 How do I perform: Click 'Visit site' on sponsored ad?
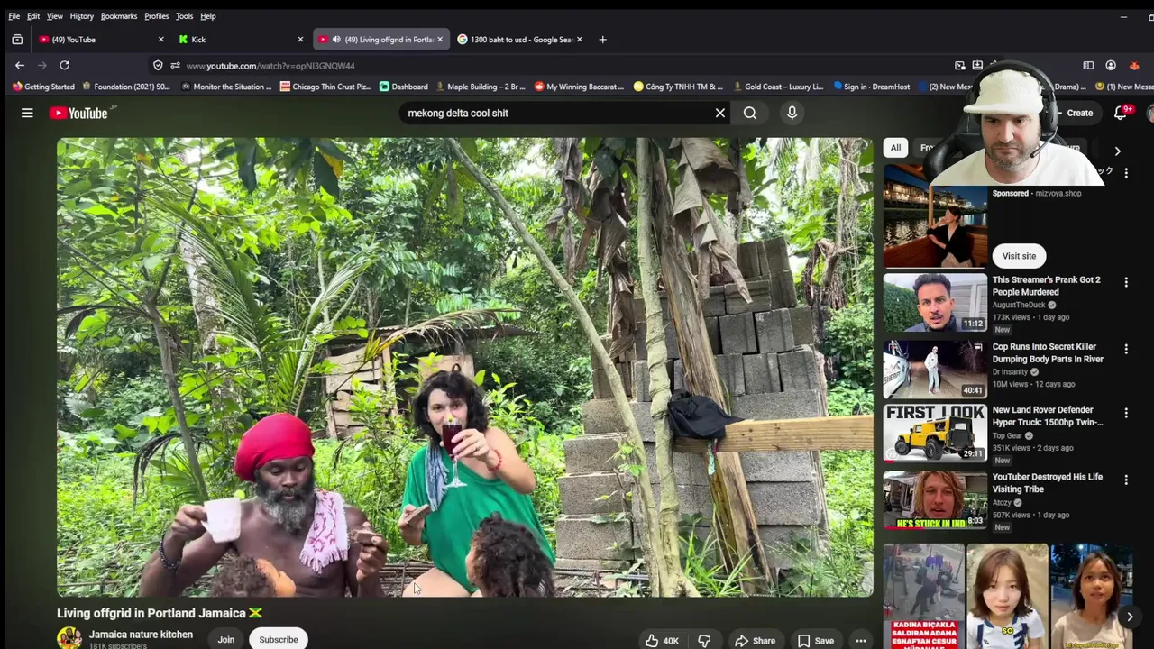1020,256
